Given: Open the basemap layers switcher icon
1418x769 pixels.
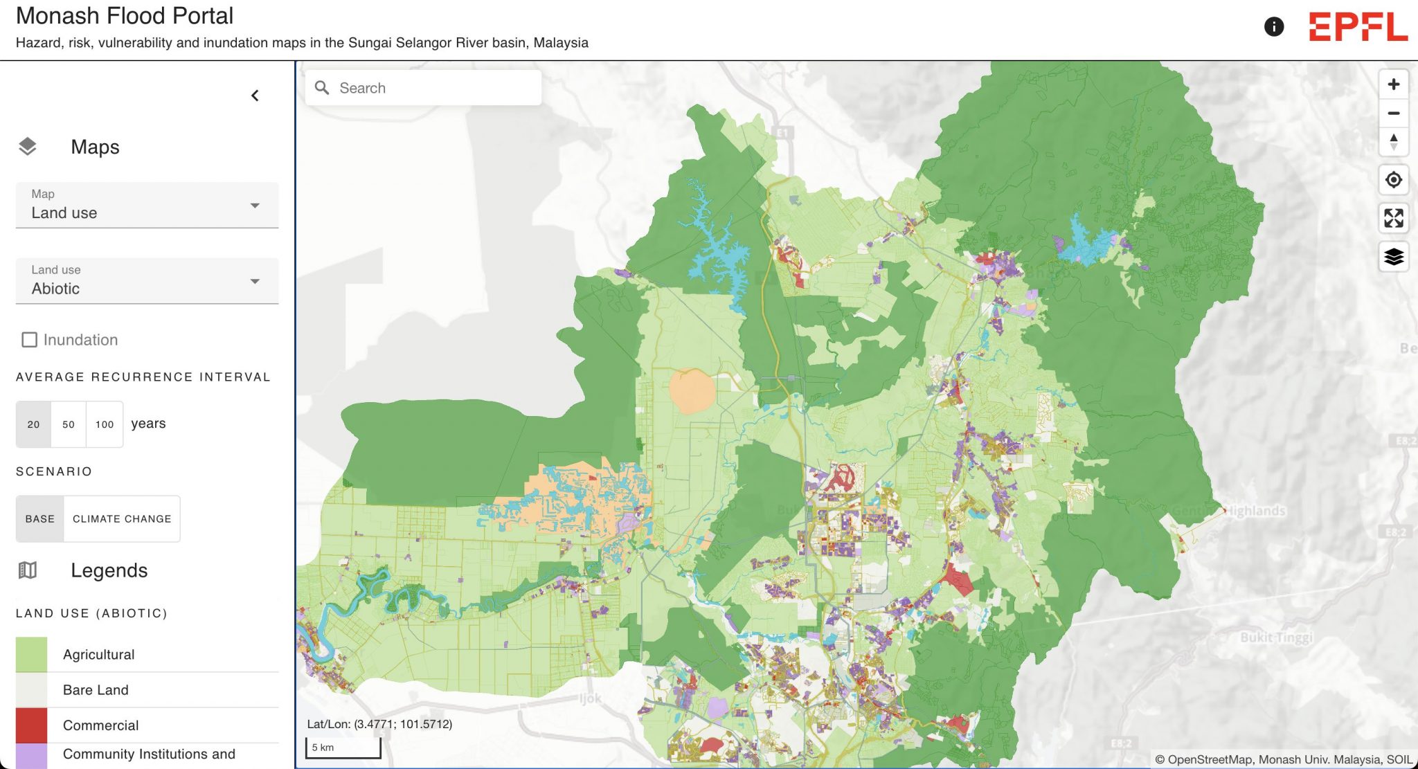Looking at the screenshot, I should click(x=1394, y=257).
